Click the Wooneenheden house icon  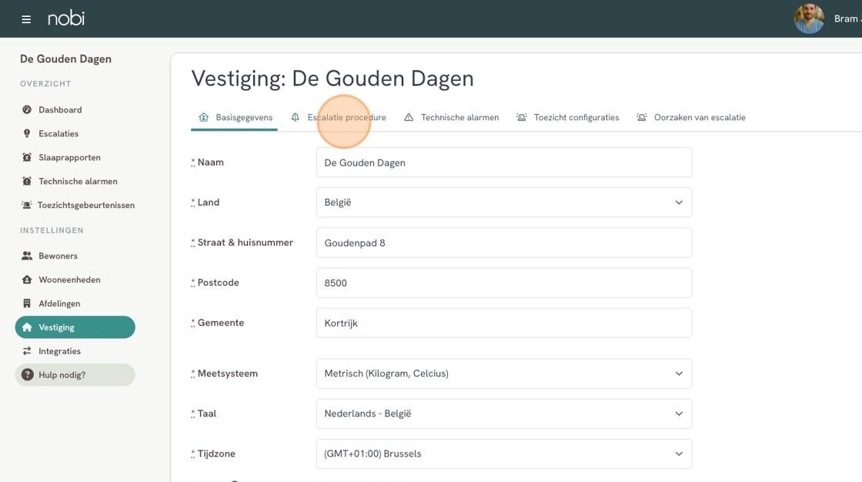pyautogui.click(x=27, y=279)
